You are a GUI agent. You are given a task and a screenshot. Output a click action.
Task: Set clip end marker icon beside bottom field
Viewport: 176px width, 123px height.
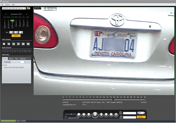pyautogui.click(x=121, y=117)
